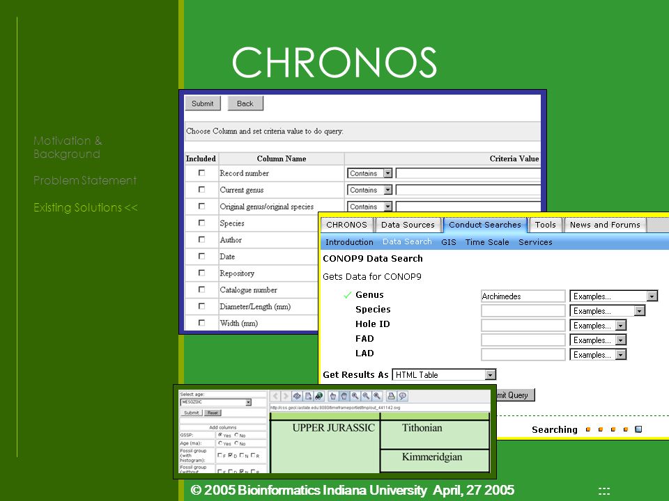Click the Reset button under Select age

(213, 413)
